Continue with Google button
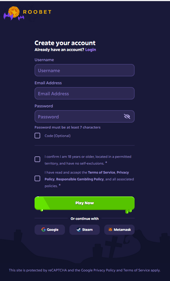170x281 pixels. click(x=50, y=230)
